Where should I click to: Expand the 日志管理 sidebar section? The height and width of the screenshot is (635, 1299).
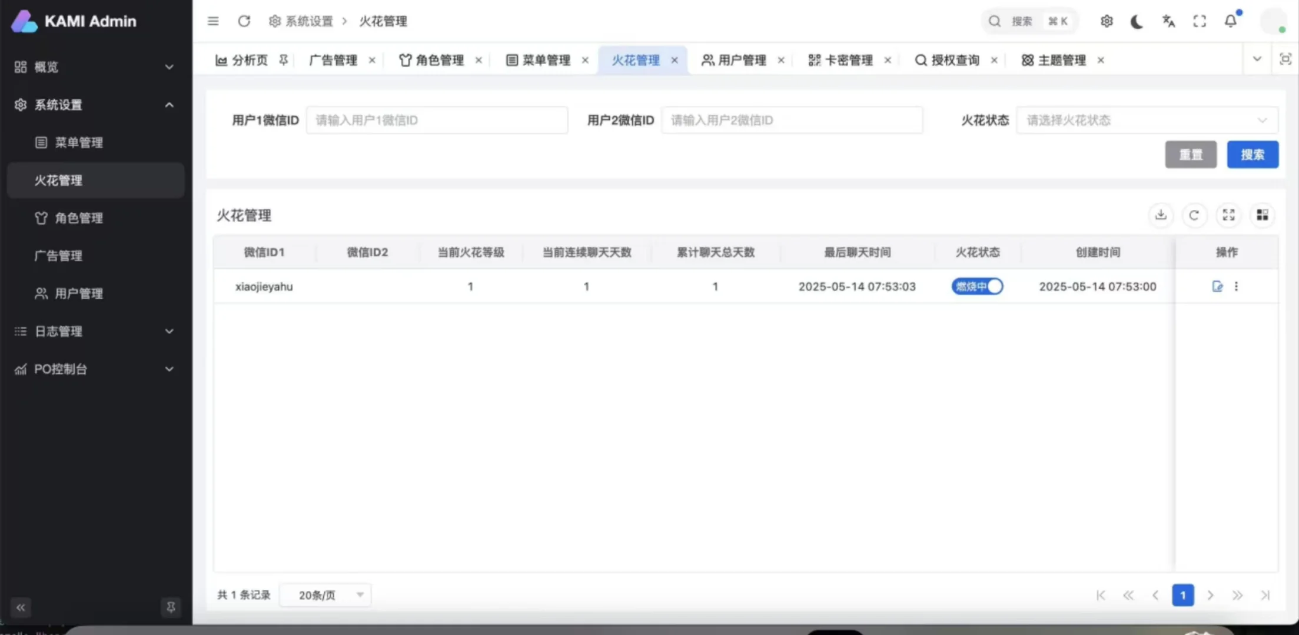click(x=169, y=331)
